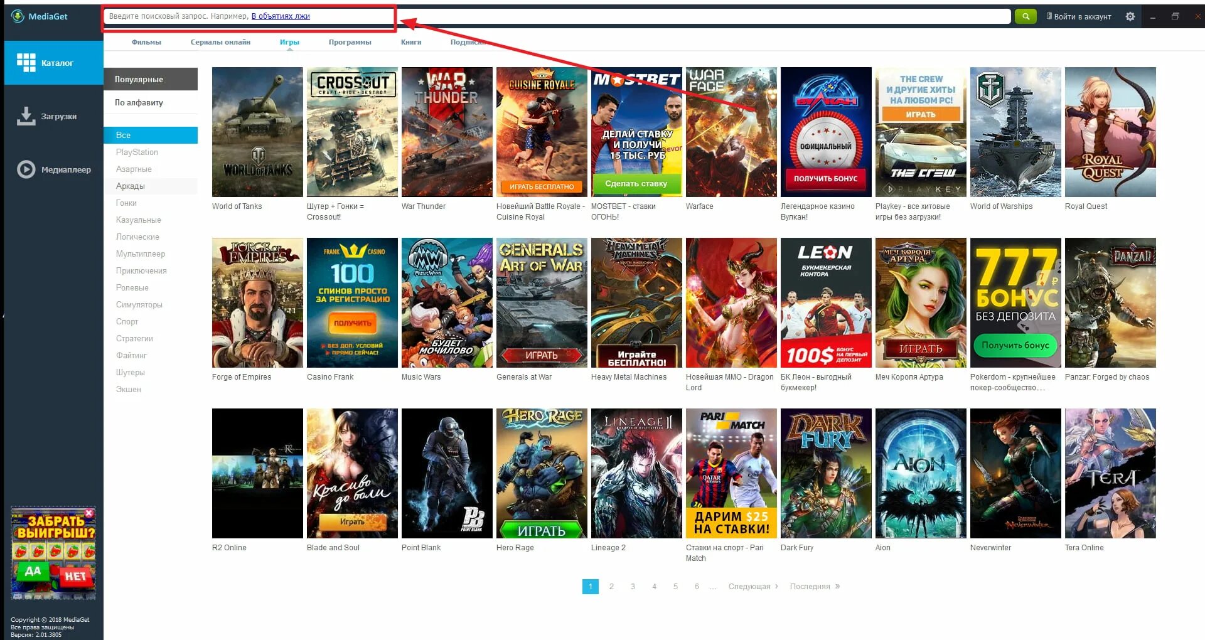
Task: Click the MediaGet logo icon
Action: (x=18, y=16)
